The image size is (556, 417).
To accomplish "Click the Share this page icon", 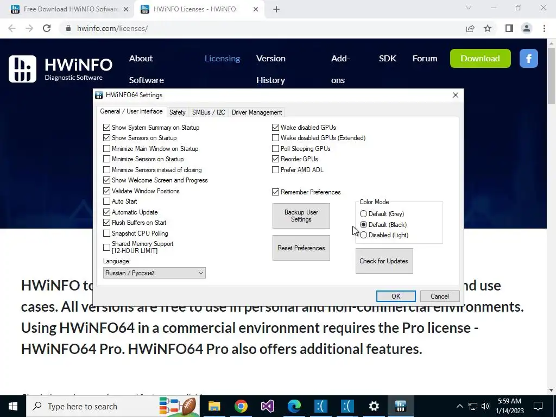I will (470, 28).
